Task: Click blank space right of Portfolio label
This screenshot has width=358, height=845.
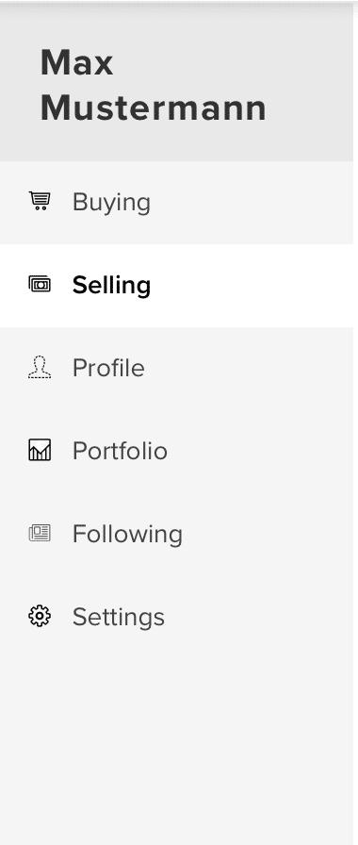Action: [261, 451]
